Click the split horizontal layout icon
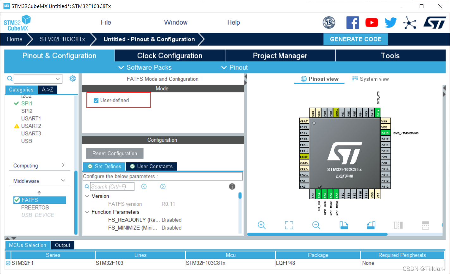Viewport: 450px width, 274px height. coord(426,225)
